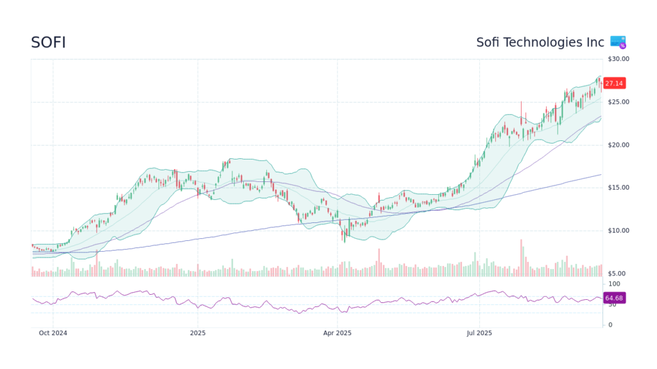Select the Jul 2025 date axis label

pyautogui.click(x=479, y=333)
